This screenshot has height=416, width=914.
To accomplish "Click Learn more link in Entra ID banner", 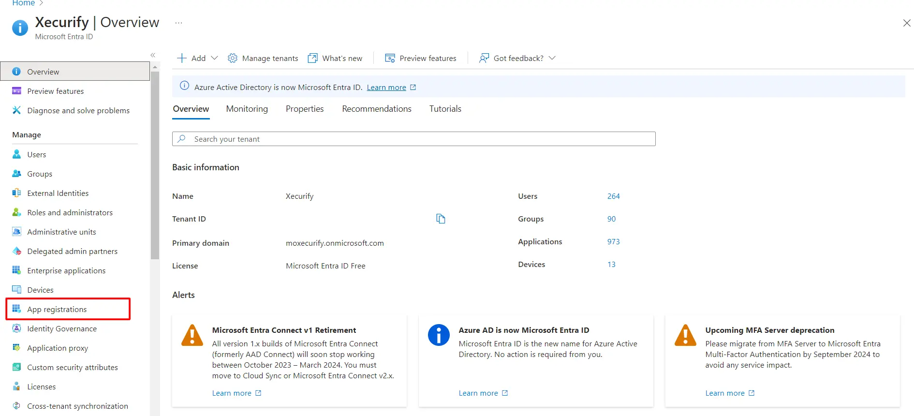I will pos(386,87).
